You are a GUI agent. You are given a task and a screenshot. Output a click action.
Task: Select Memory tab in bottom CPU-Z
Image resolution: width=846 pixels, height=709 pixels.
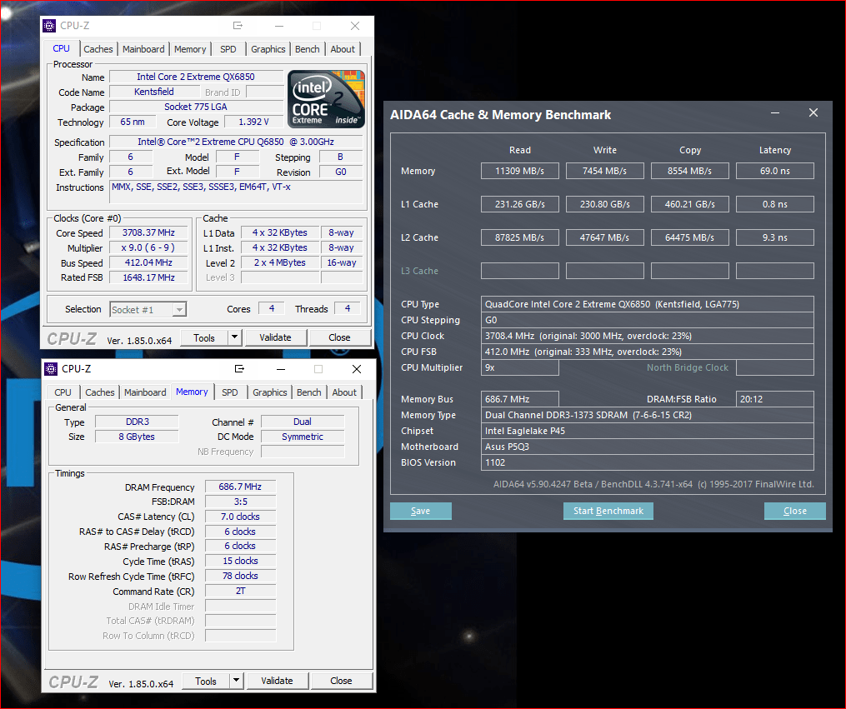[x=192, y=392]
